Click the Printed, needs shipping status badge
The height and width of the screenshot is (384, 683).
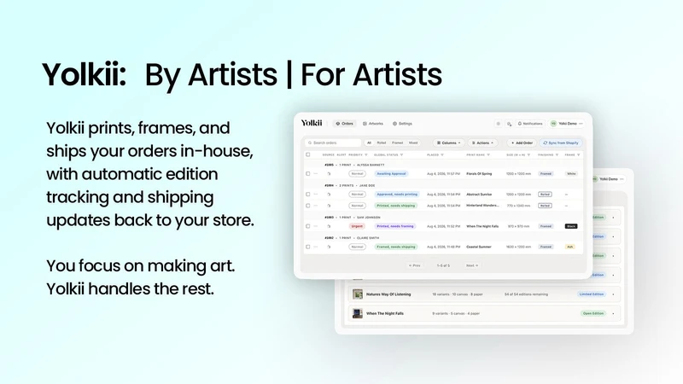(396, 206)
